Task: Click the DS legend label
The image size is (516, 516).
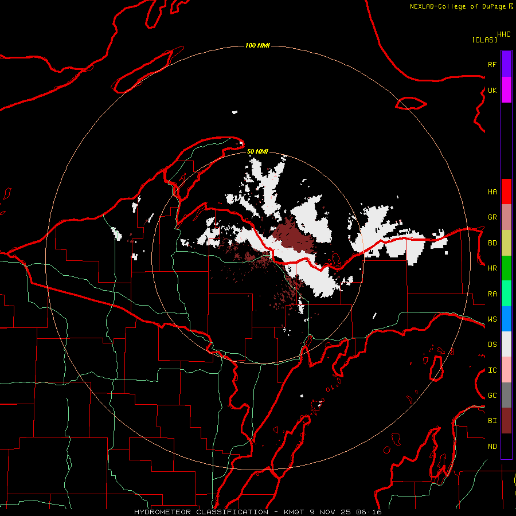Action: 492,345
